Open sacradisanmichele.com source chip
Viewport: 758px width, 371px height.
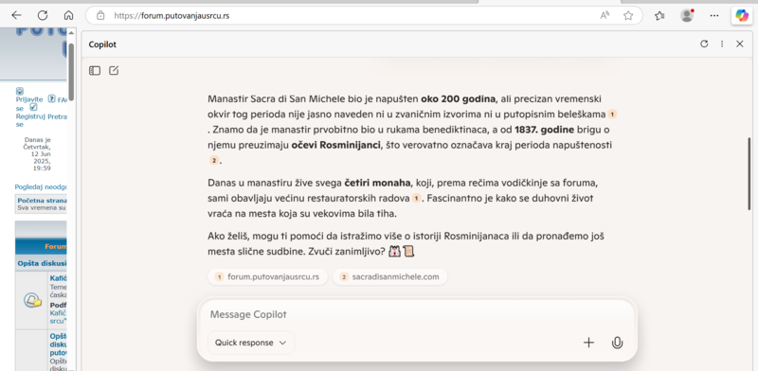coord(389,276)
